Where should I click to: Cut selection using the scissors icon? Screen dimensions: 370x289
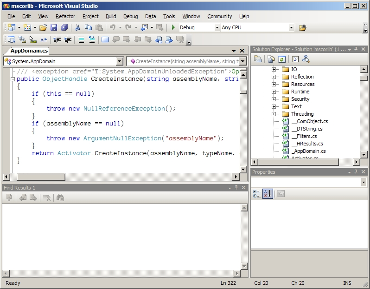point(77,28)
